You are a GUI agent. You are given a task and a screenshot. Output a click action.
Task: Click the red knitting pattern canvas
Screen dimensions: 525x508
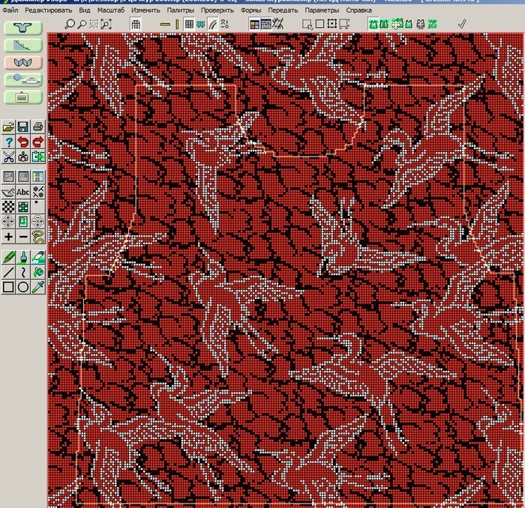tap(285, 270)
